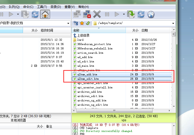The image size is (194, 135).
Task: Abort the transfer using the X icon
Action: click(97, 14)
